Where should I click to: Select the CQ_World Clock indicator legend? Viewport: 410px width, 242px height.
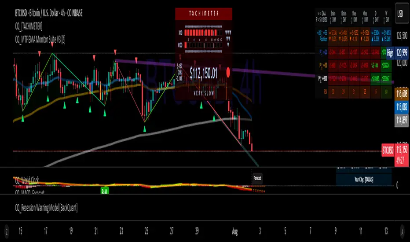tap(27, 180)
